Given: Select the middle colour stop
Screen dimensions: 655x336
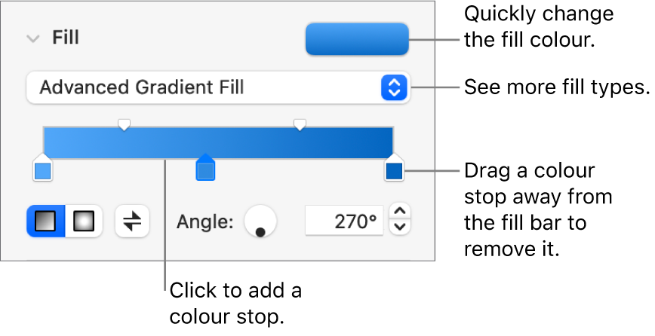Looking at the screenshot, I should pyautogui.click(x=205, y=171).
